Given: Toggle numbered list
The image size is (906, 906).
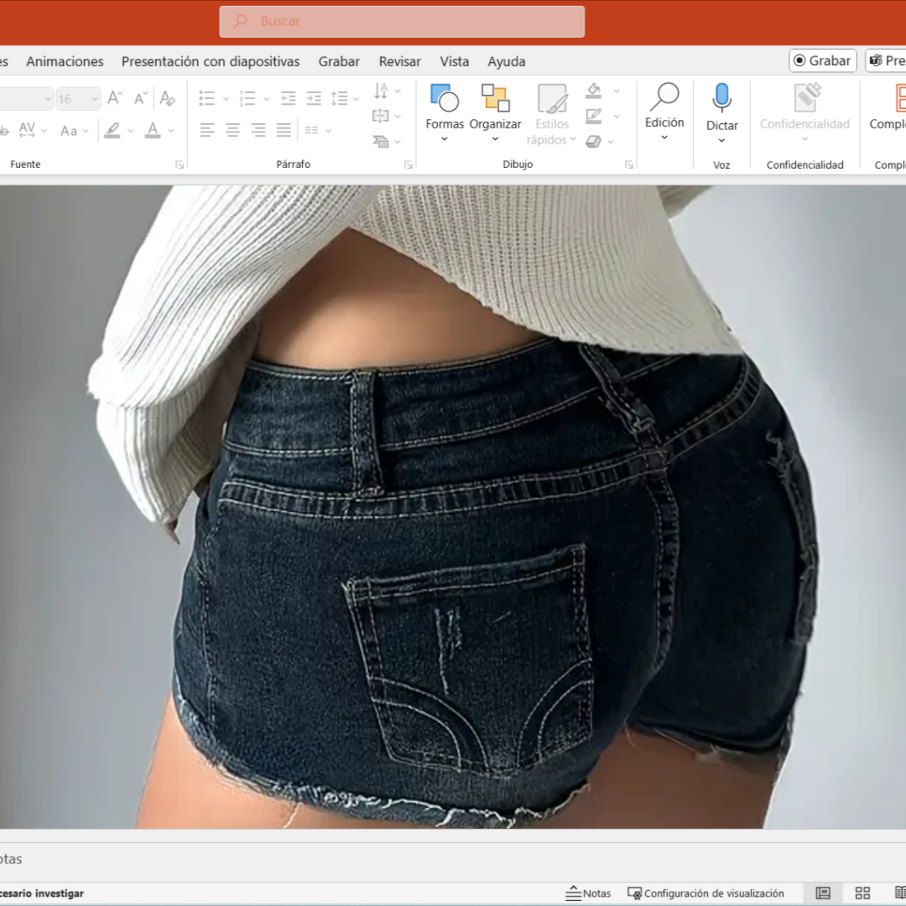Looking at the screenshot, I should click(247, 99).
